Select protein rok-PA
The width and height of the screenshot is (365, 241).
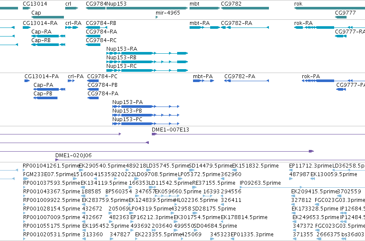coord(311,76)
